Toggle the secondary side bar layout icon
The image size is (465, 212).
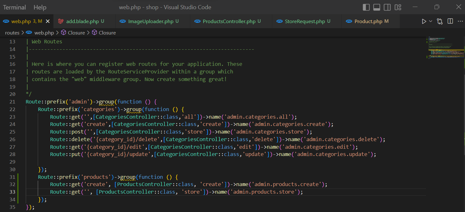387,7
